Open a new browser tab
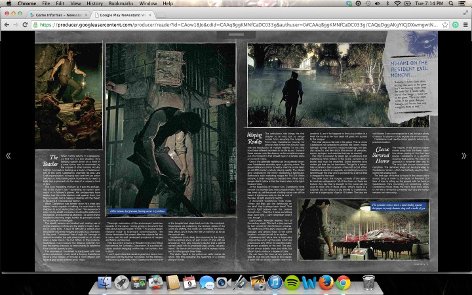This screenshot has width=472, height=295. click(161, 15)
